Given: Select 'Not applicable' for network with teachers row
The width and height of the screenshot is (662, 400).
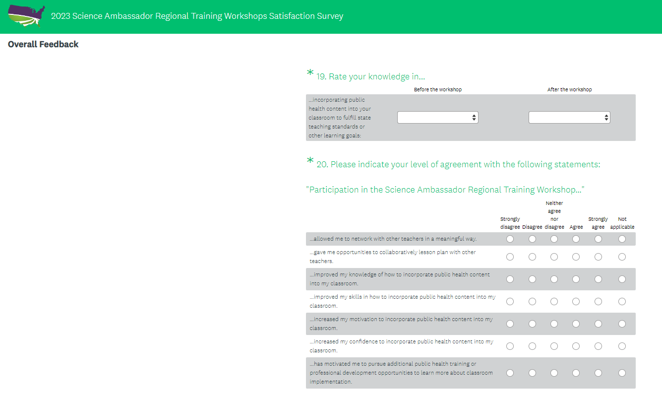Looking at the screenshot, I should [622, 239].
